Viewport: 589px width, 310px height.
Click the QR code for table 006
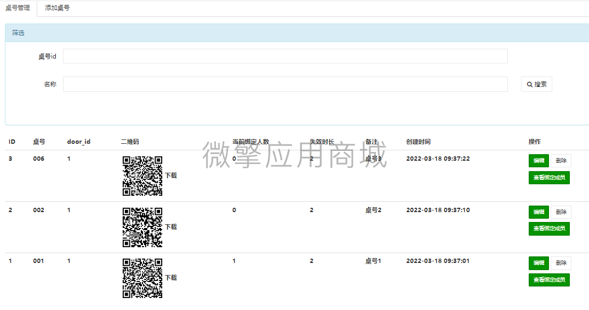click(142, 176)
